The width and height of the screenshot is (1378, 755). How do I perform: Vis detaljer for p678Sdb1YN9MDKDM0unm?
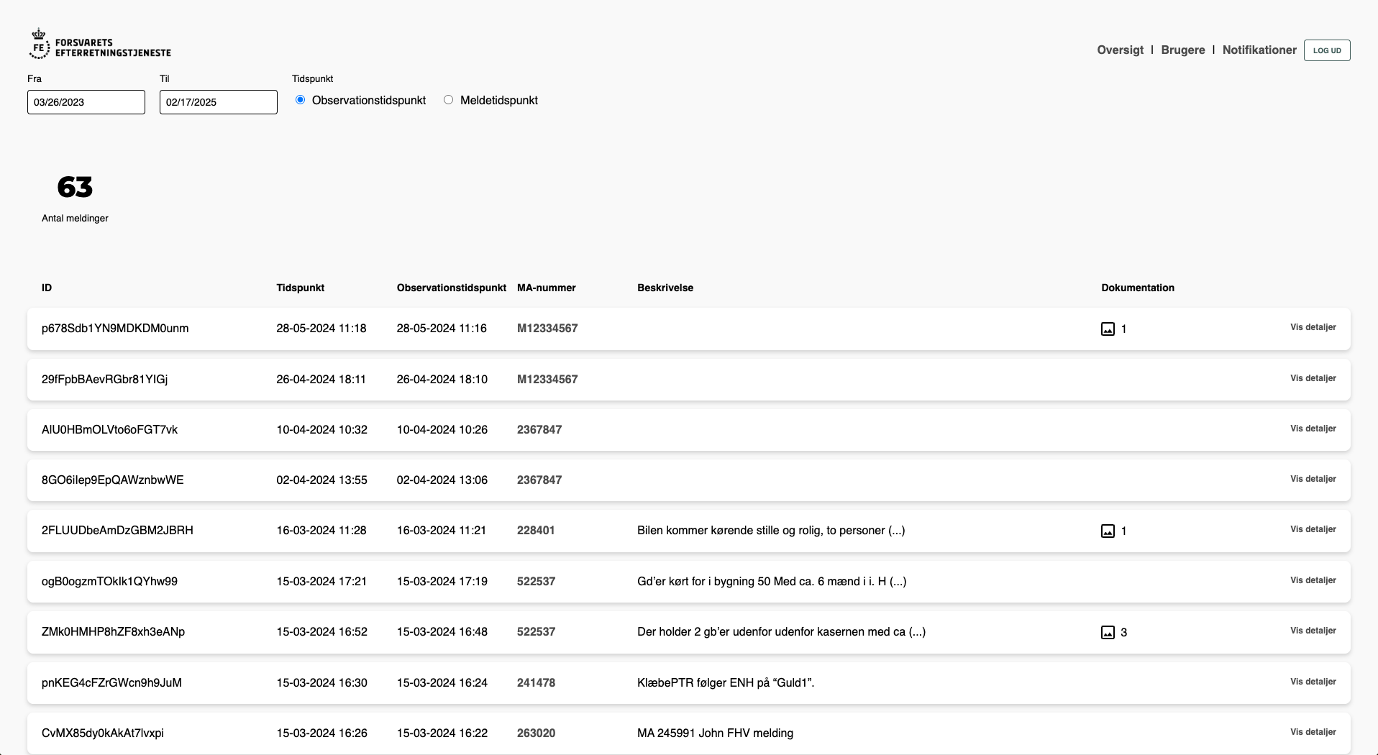coord(1313,327)
